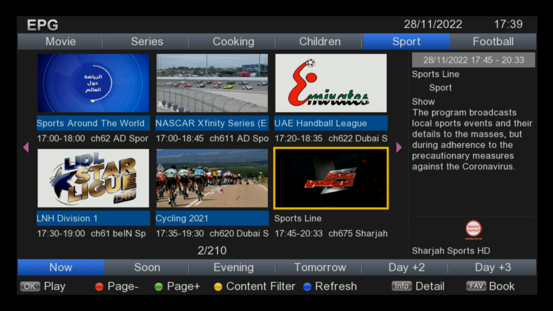
Task: Click the green Page+ button dot
Action: pos(159,287)
